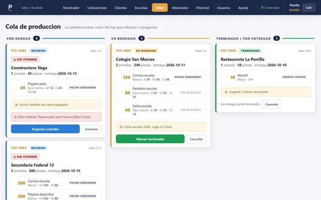Click the RECIBIDO status on PED-0003

click(x=38, y=148)
